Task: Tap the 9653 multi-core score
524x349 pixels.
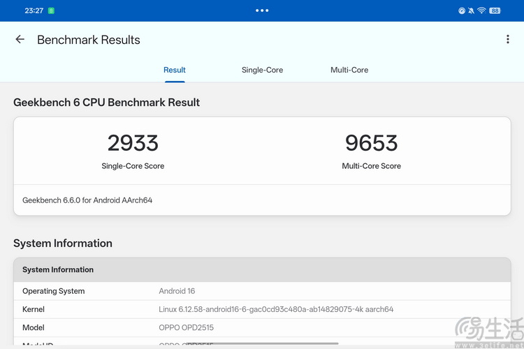Action: pos(371,143)
